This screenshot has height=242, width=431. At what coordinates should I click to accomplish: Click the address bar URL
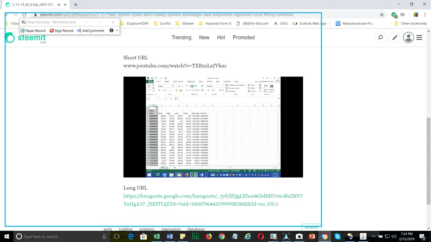click(x=167, y=14)
